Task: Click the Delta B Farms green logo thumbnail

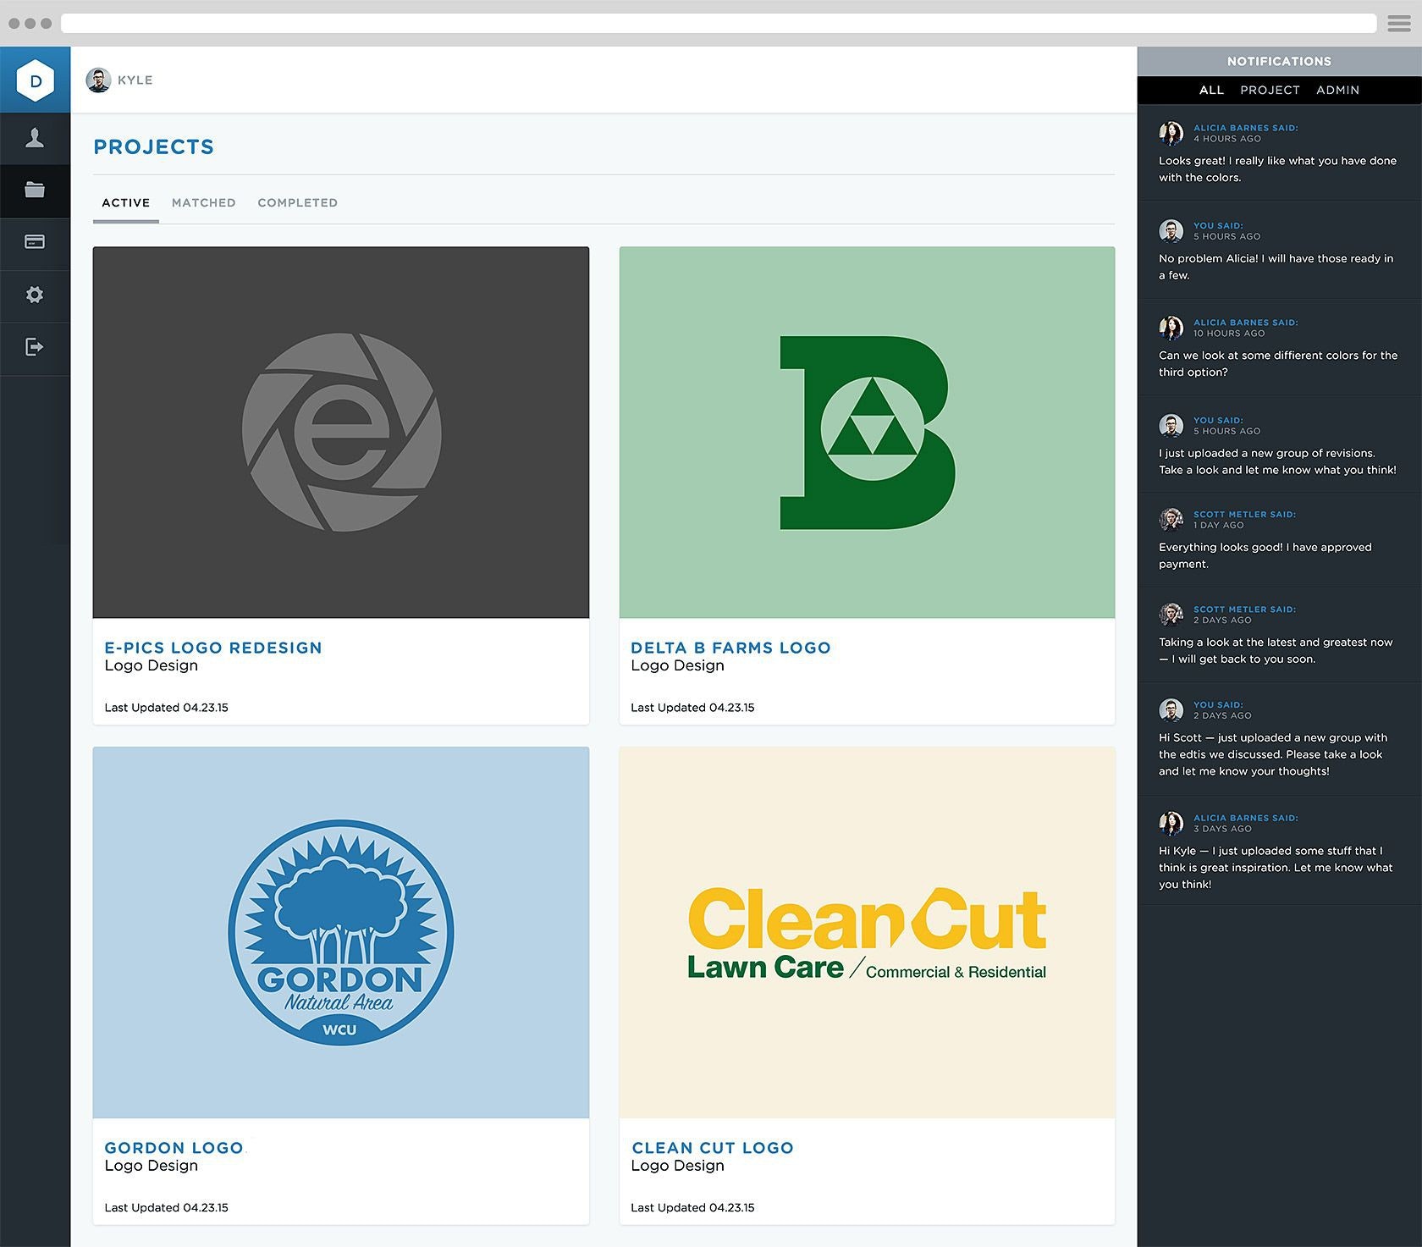Action: click(x=867, y=432)
